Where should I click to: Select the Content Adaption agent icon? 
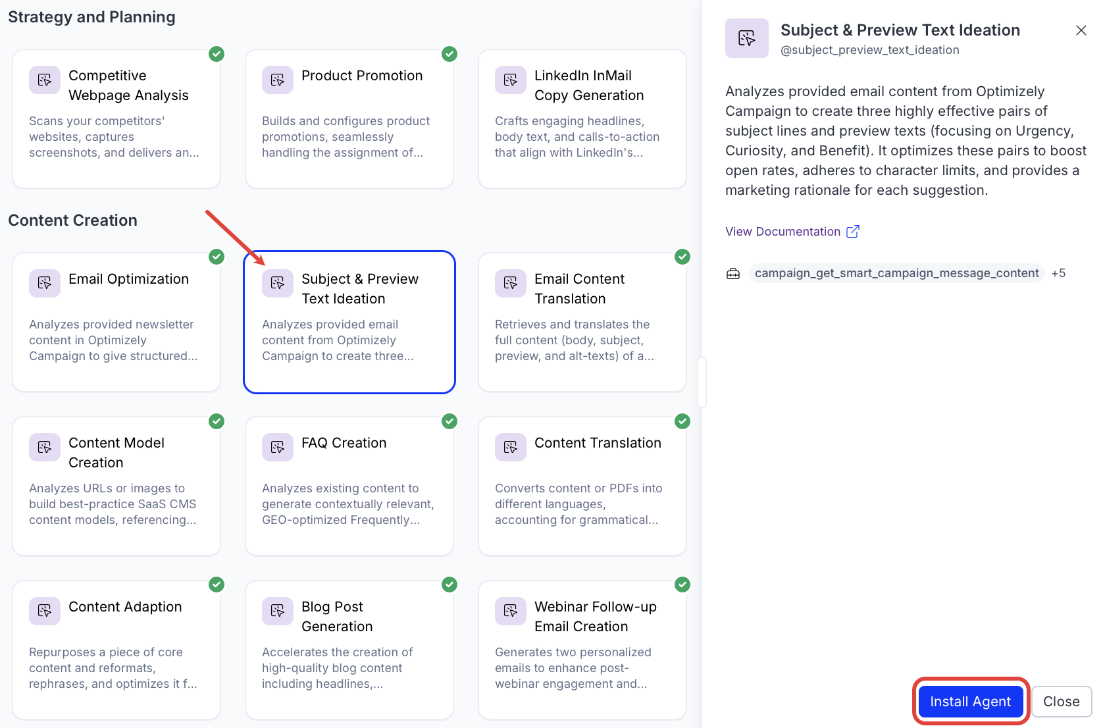pos(44,611)
